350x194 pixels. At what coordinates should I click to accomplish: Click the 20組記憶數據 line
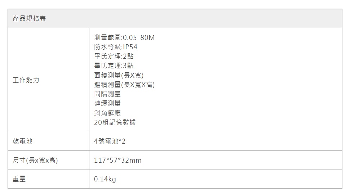pyautogui.click(x=115, y=123)
